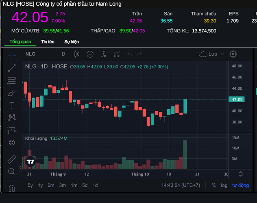Open the candlestick chart style picker

click(77, 54)
